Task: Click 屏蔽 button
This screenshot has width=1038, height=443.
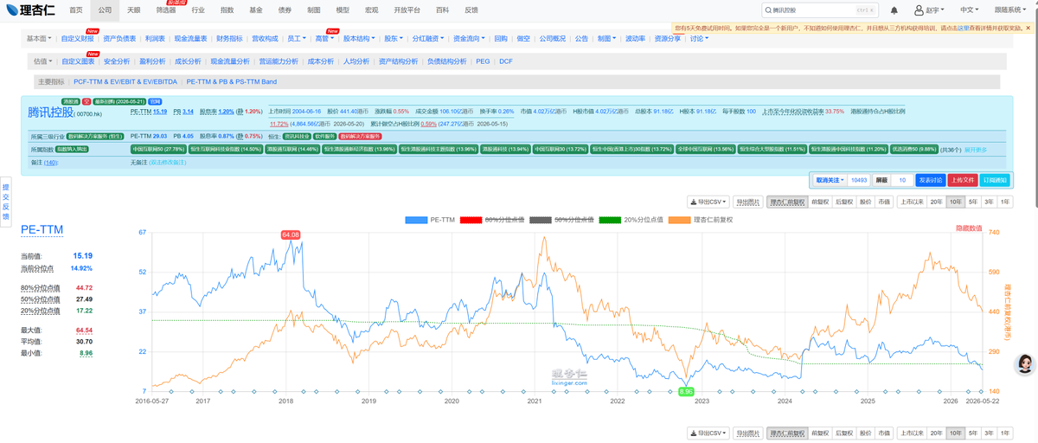Action: coord(881,180)
